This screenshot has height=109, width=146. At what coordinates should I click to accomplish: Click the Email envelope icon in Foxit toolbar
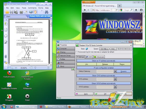click(x=26, y=12)
